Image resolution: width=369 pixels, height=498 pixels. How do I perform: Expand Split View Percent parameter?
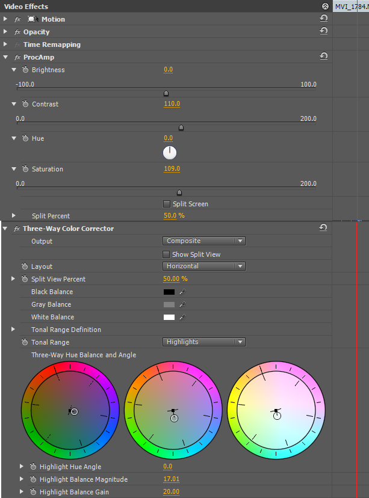pos(13,278)
